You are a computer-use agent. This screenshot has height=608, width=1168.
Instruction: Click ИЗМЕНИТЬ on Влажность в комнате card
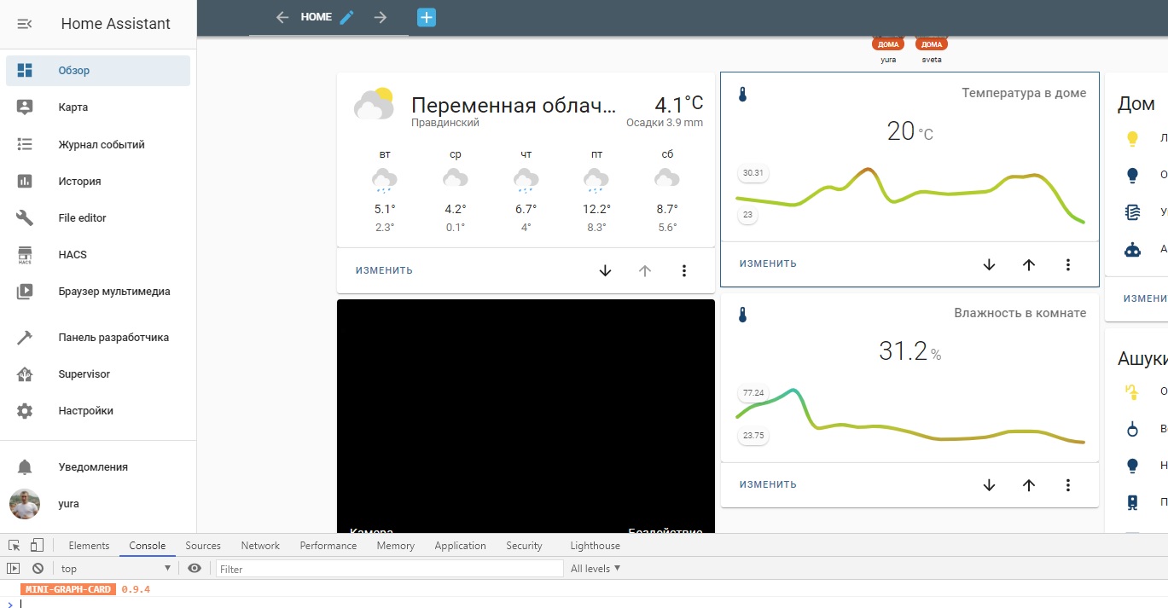[x=768, y=484]
